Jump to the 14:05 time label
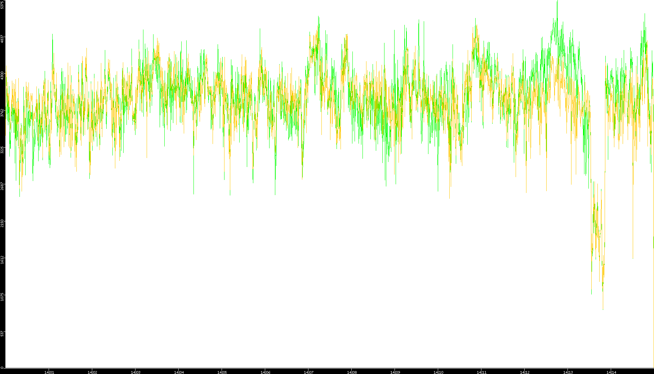The width and height of the screenshot is (654, 374). pos(222,372)
